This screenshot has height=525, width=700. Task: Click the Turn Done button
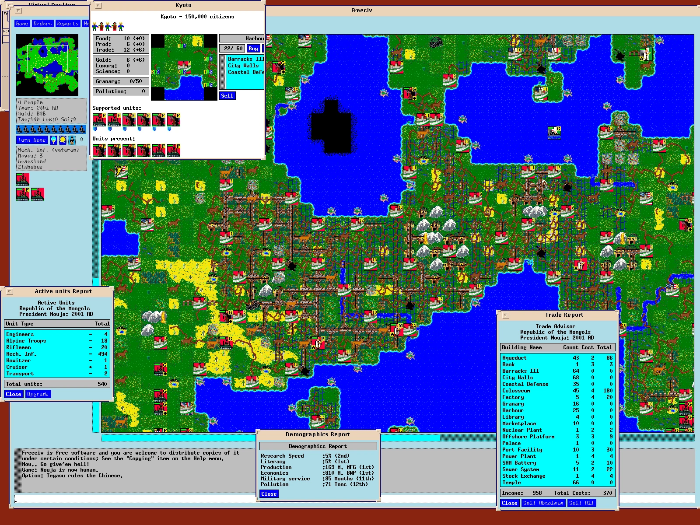click(32, 140)
